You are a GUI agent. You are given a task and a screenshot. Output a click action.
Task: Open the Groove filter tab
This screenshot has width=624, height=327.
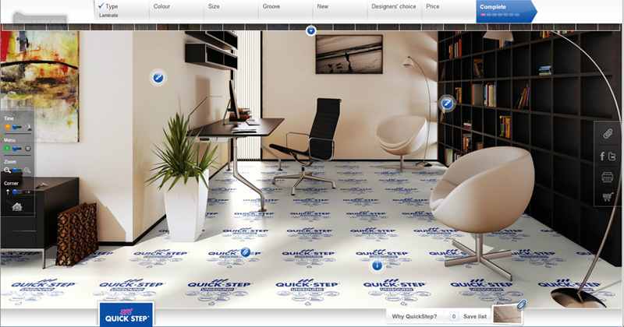coord(285,11)
